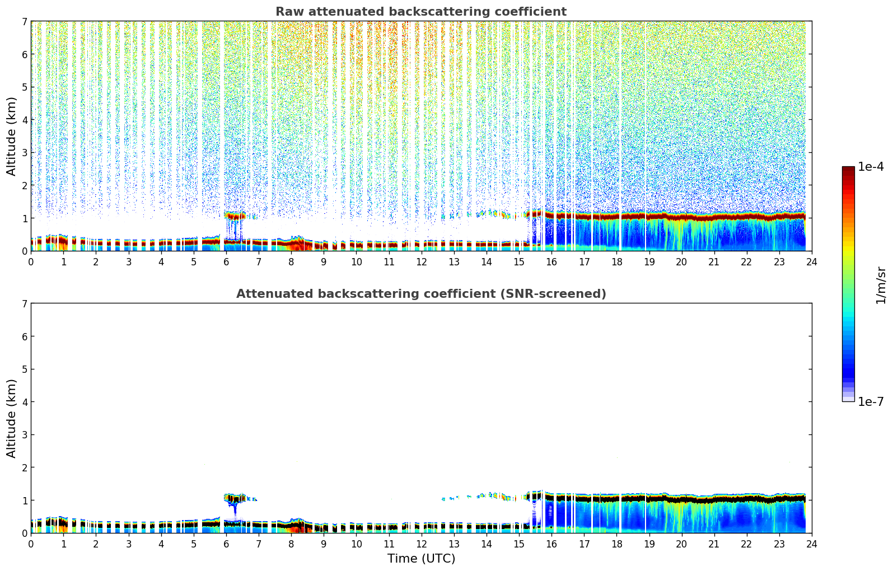The height and width of the screenshot is (571, 893).
Task: Click the 'Time (UTC)' axis label
Action: coord(421,559)
